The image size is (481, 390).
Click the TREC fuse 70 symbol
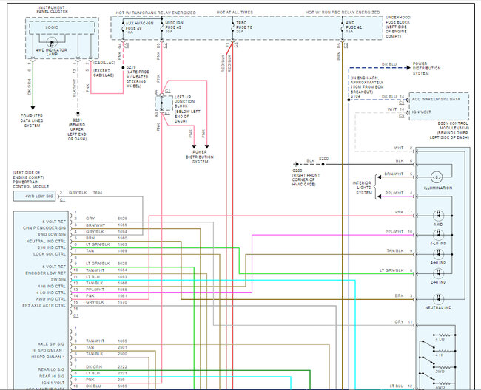[232, 28]
